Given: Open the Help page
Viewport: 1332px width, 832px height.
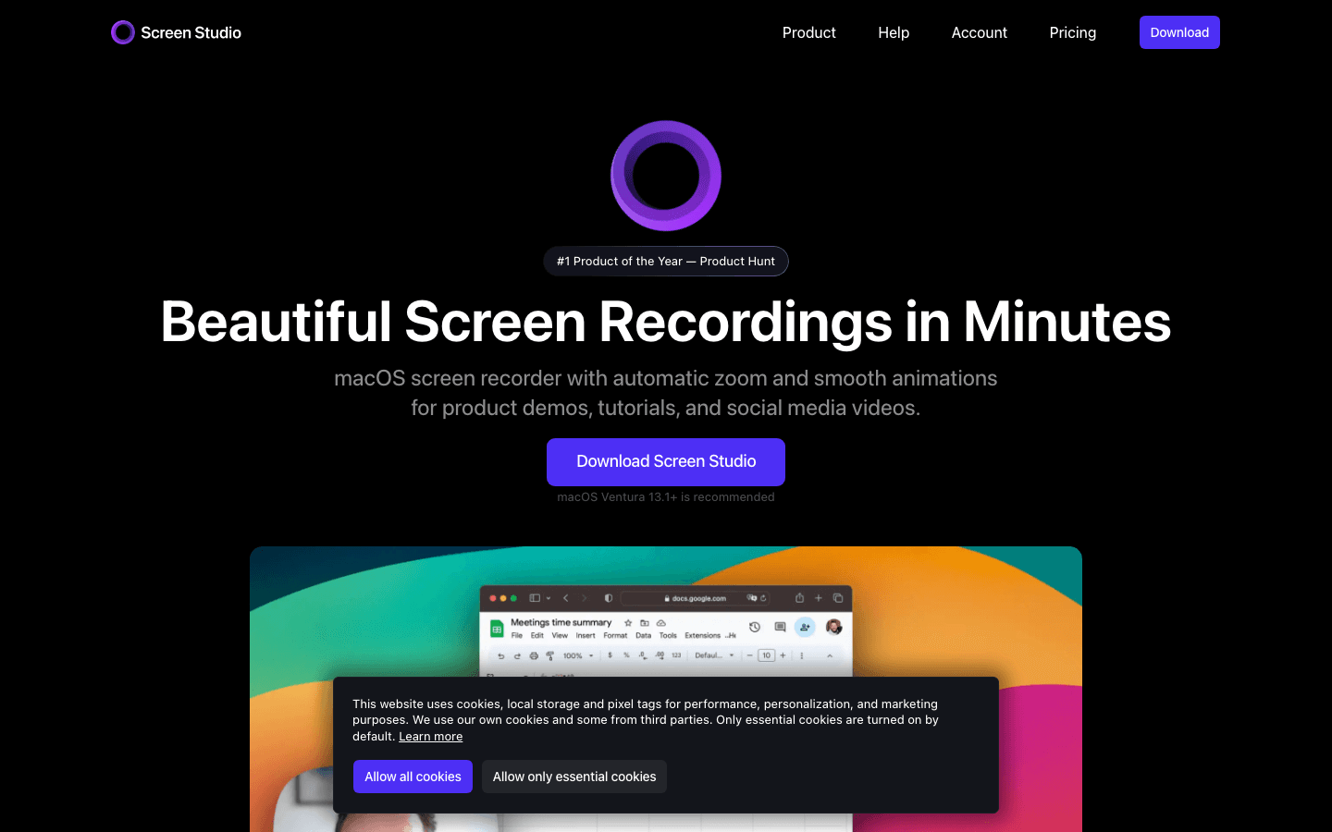Looking at the screenshot, I should click(894, 32).
